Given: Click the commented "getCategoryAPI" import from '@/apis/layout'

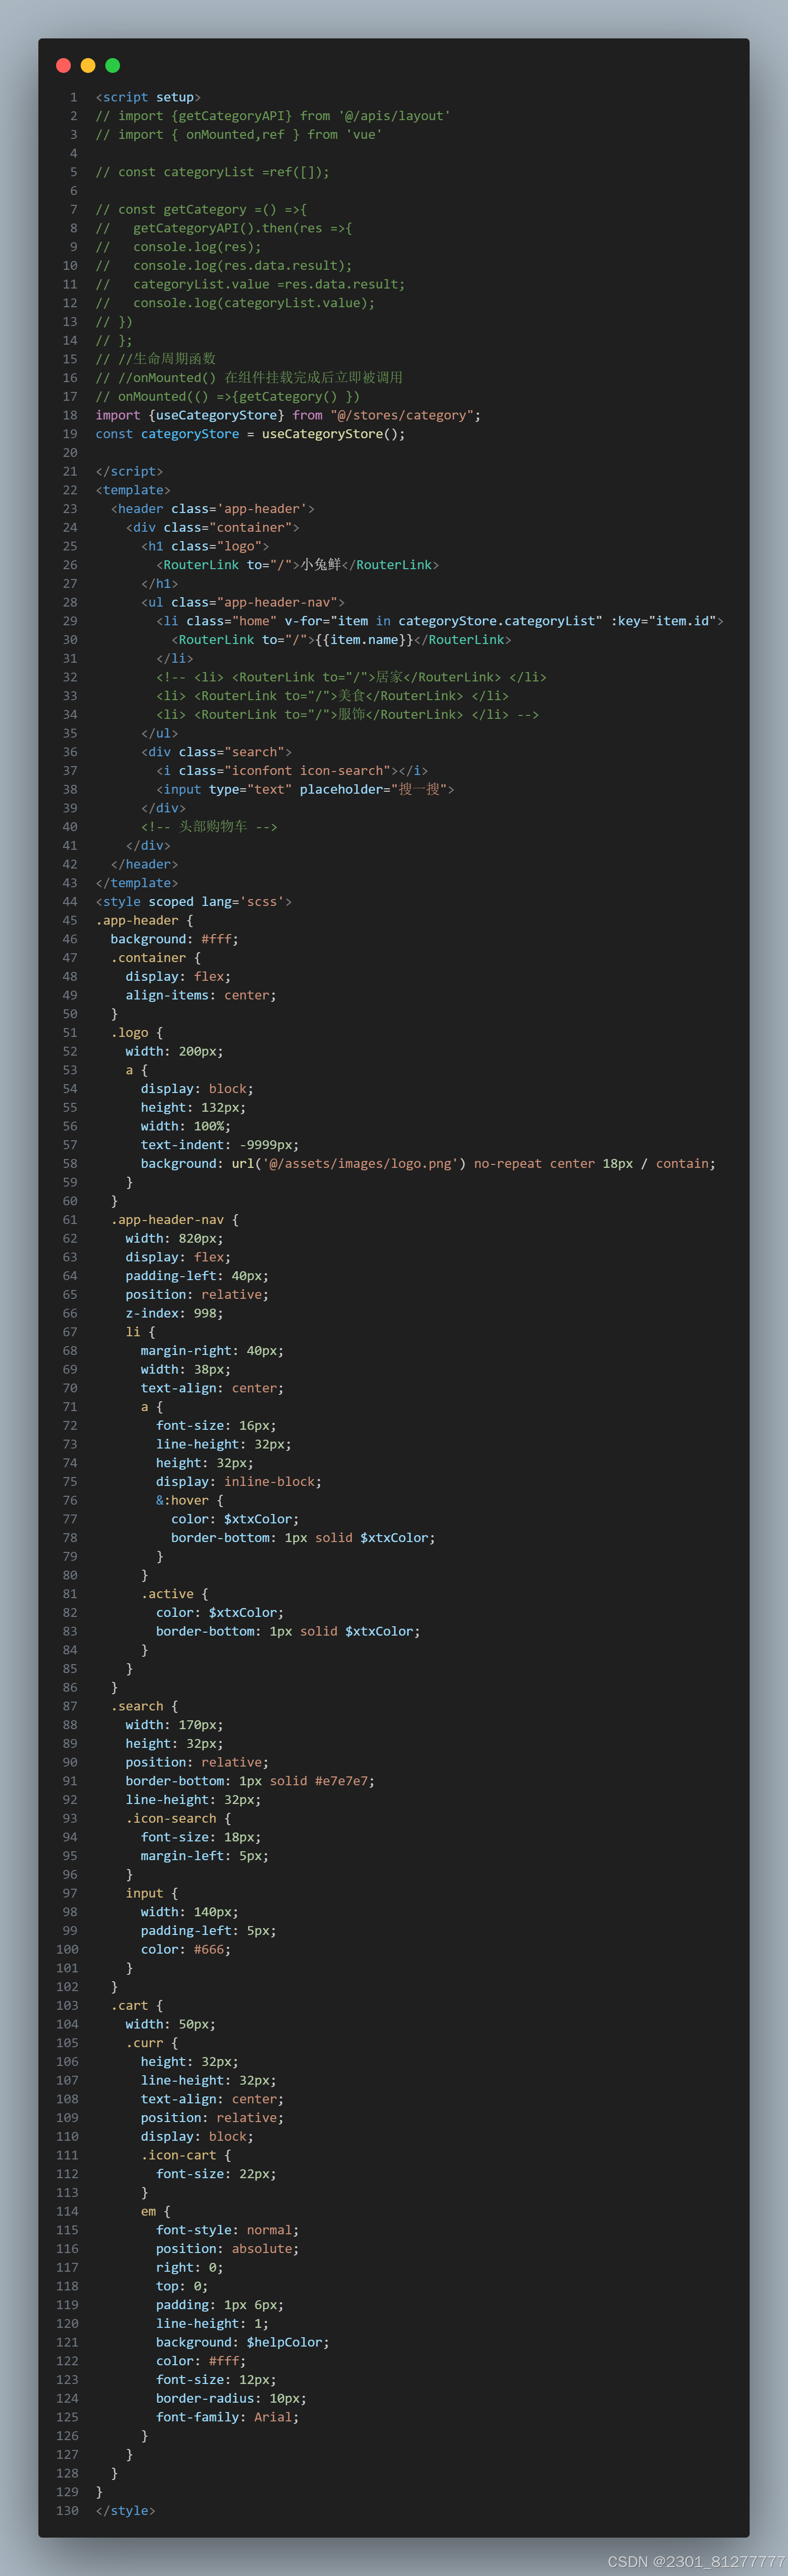Looking at the screenshot, I should point(273,116).
